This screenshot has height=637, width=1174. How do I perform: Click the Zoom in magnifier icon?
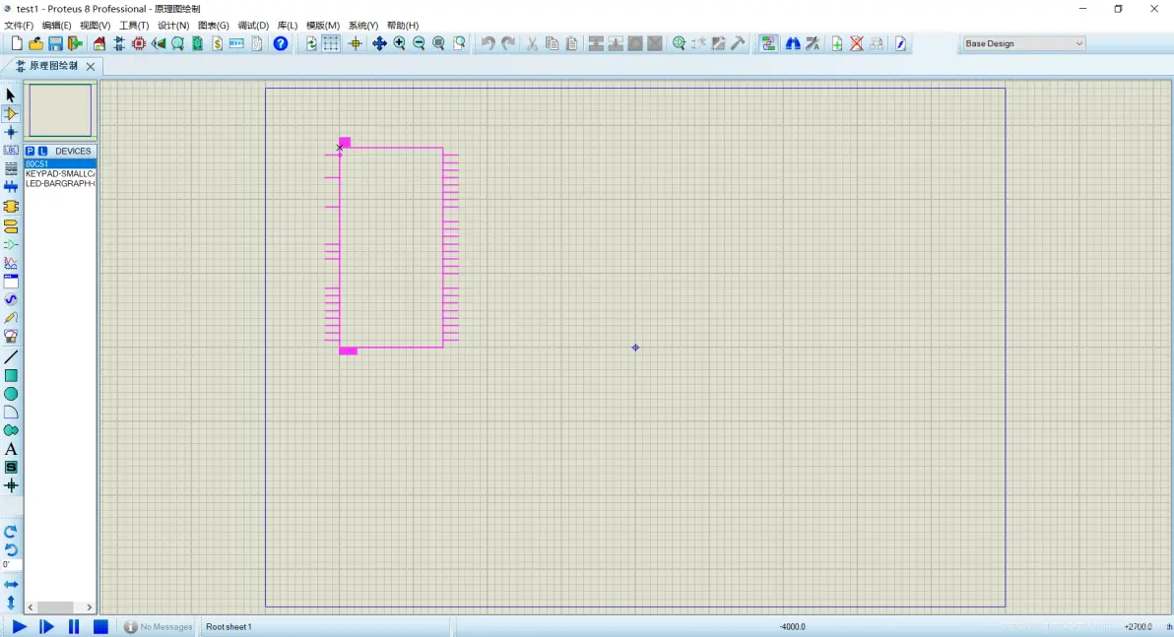pos(399,43)
